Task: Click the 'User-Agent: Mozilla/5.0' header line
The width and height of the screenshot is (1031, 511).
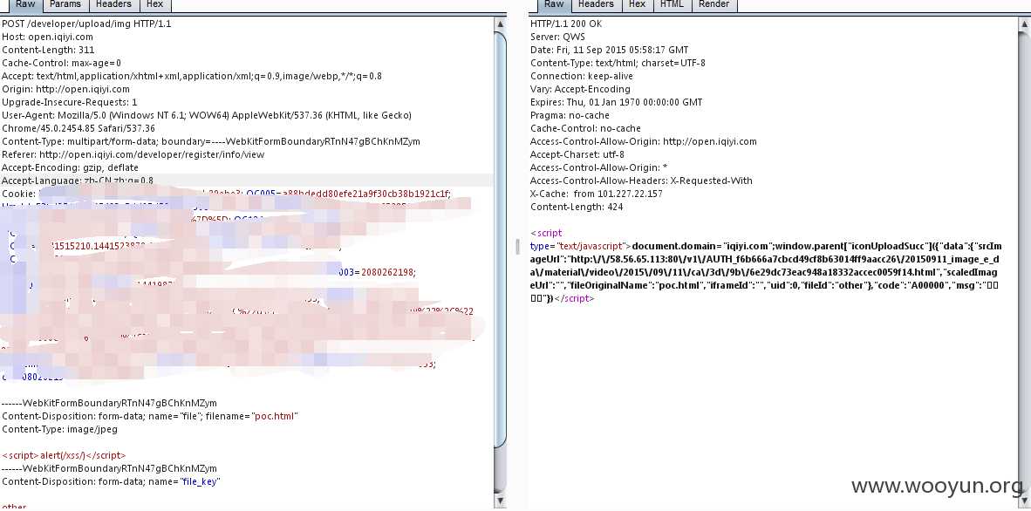Action: pyautogui.click(x=207, y=116)
